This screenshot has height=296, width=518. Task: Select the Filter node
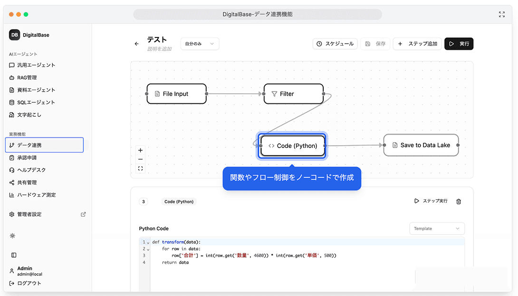click(294, 93)
